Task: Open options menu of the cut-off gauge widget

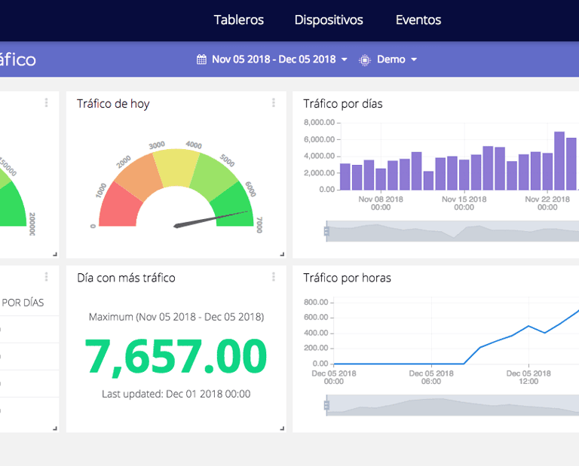Action: coord(46,103)
